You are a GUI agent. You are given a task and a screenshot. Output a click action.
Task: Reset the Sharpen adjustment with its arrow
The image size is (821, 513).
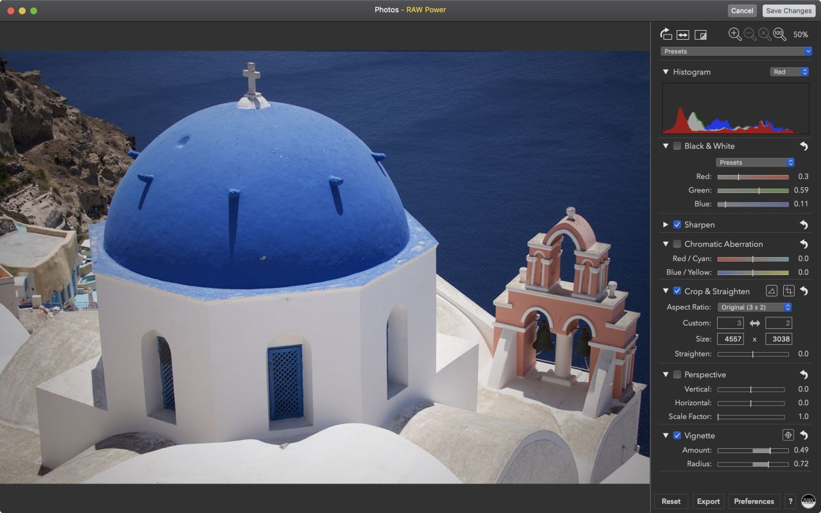[x=804, y=225]
